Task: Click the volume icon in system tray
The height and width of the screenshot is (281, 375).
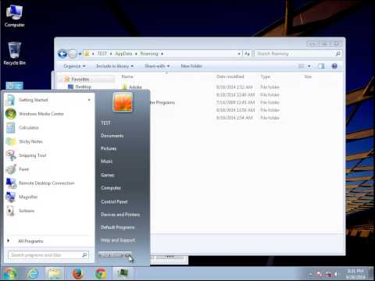Action: point(336,274)
